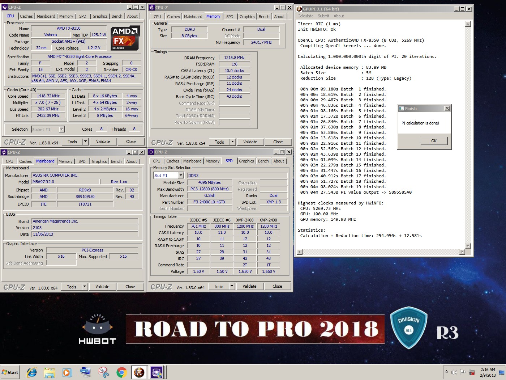
Task: Click the Core Speed value 1418.72 MHz
Action: pyautogui.click(x=48, y=96)
